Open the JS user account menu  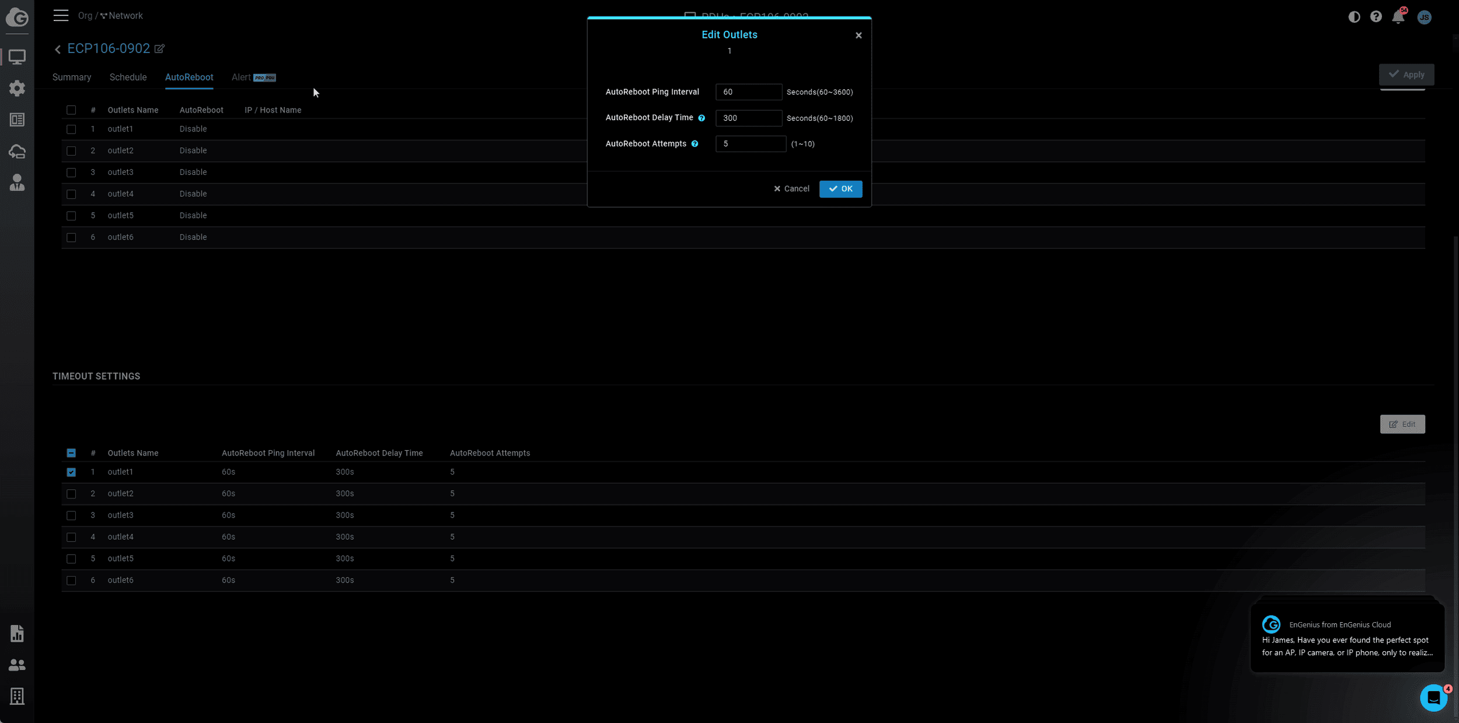pos(1424,17)
